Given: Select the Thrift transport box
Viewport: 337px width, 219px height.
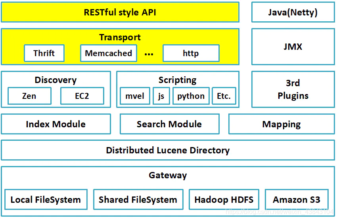Looking at the screenshot, I should tap(44, 53).
